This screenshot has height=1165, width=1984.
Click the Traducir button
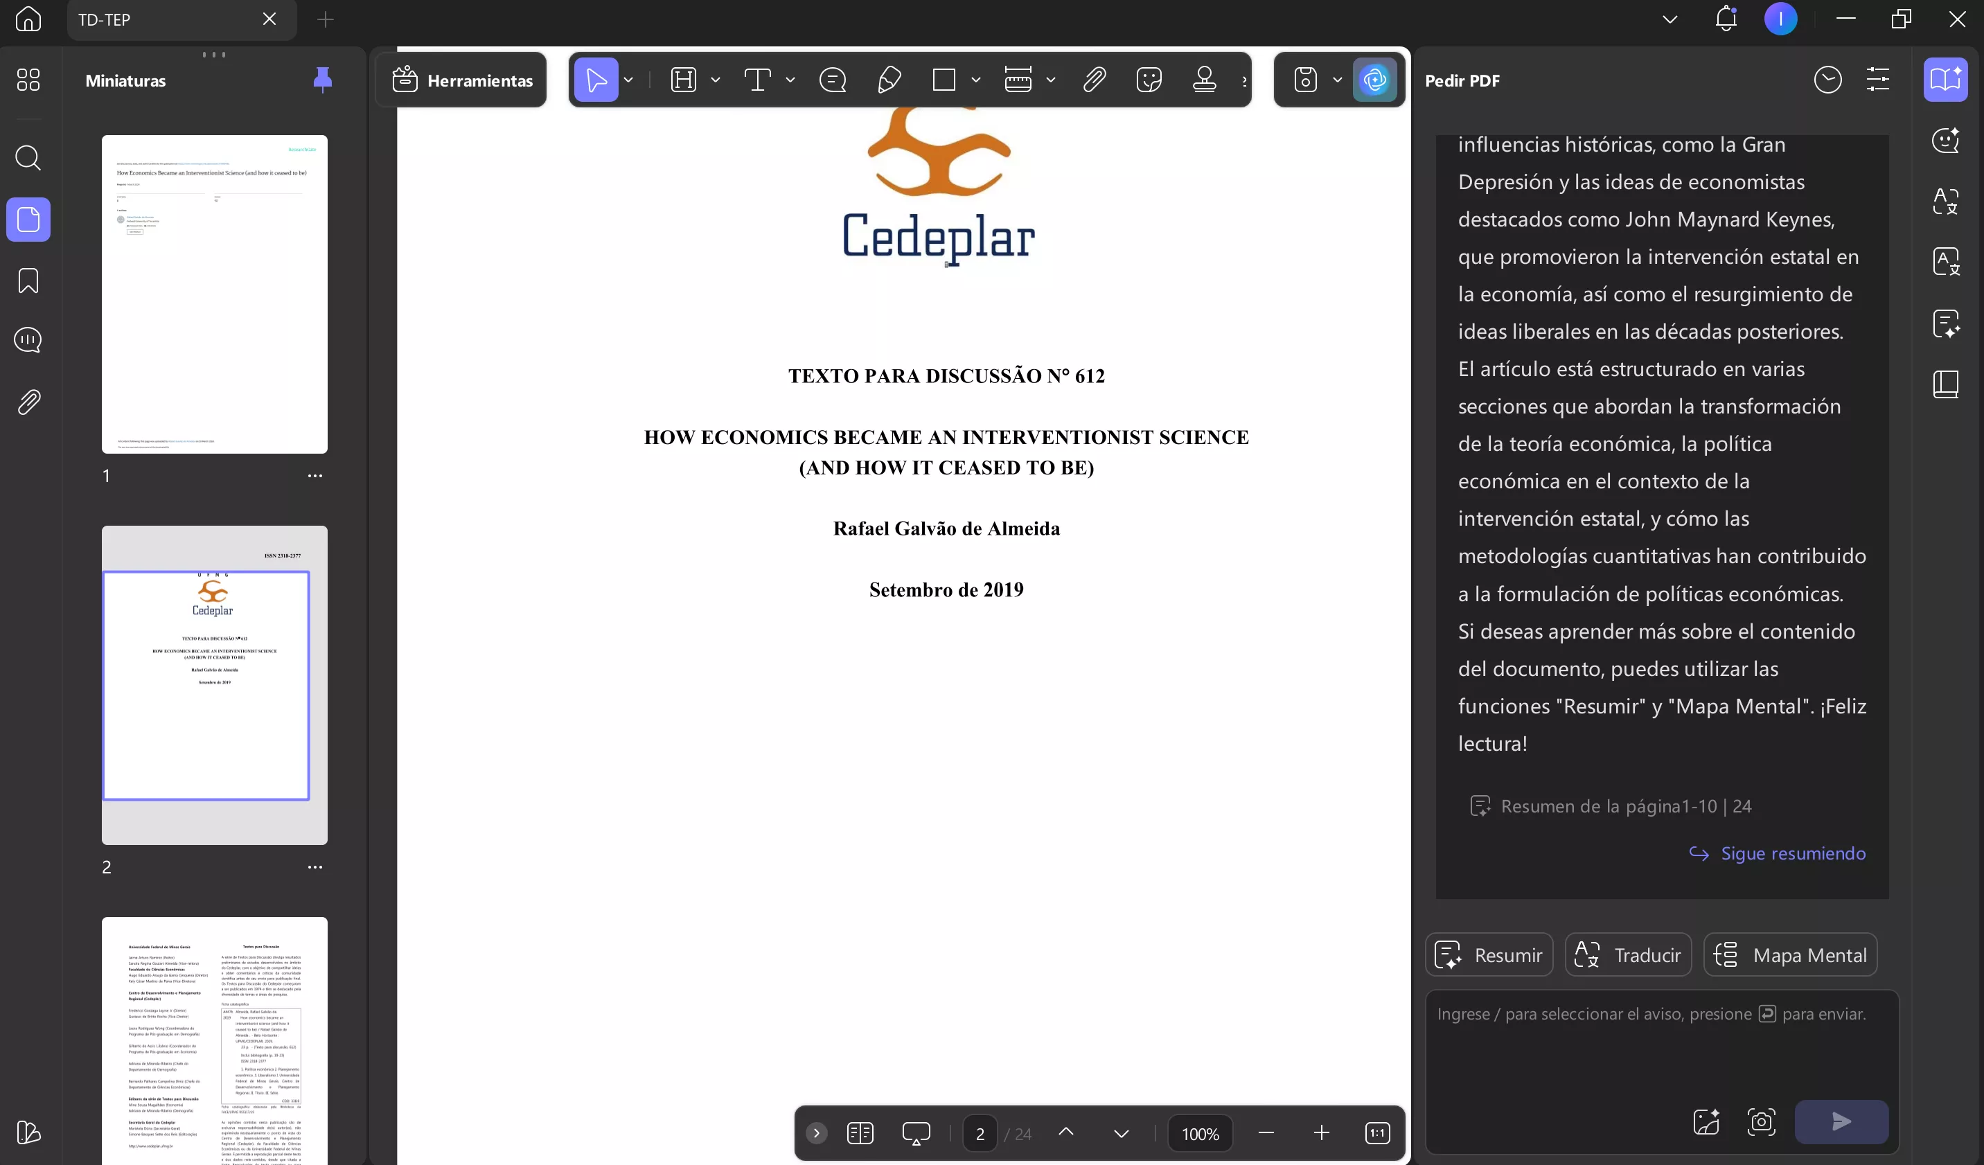click(x=1627, y=955)
